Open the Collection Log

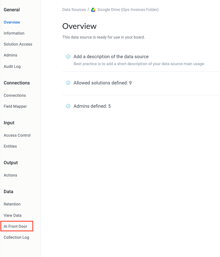pyautogui.click(x=16, y=237)
